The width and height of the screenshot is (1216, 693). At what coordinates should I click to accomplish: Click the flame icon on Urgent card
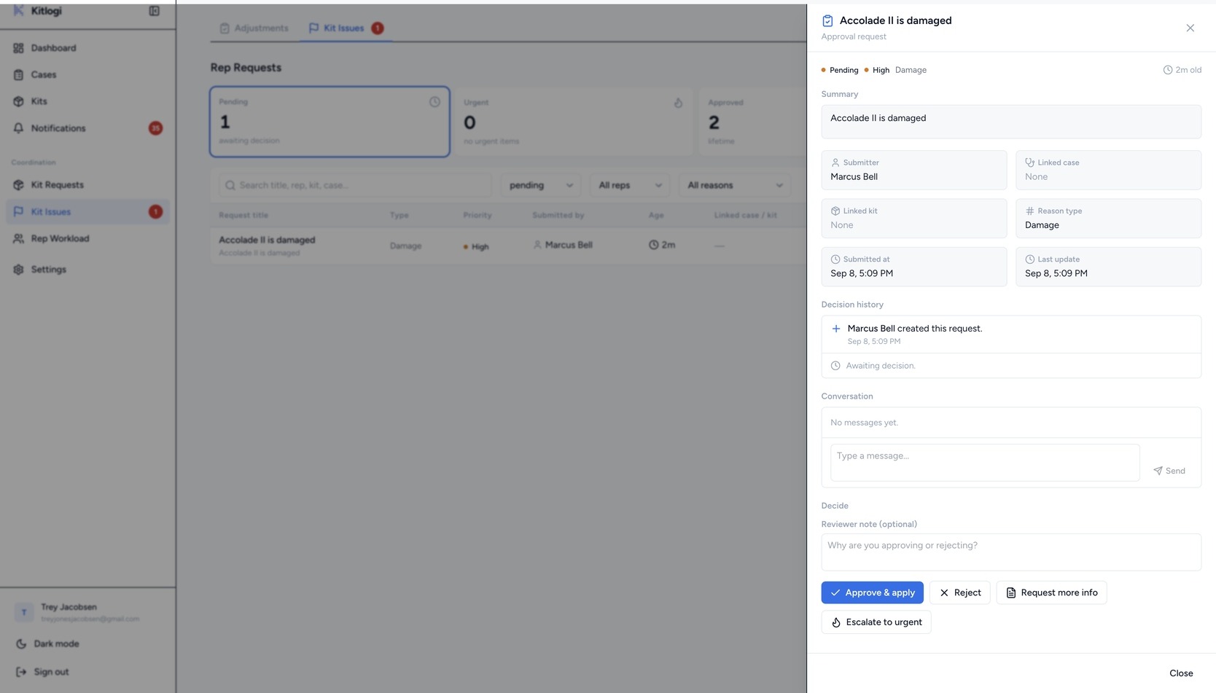678,103
